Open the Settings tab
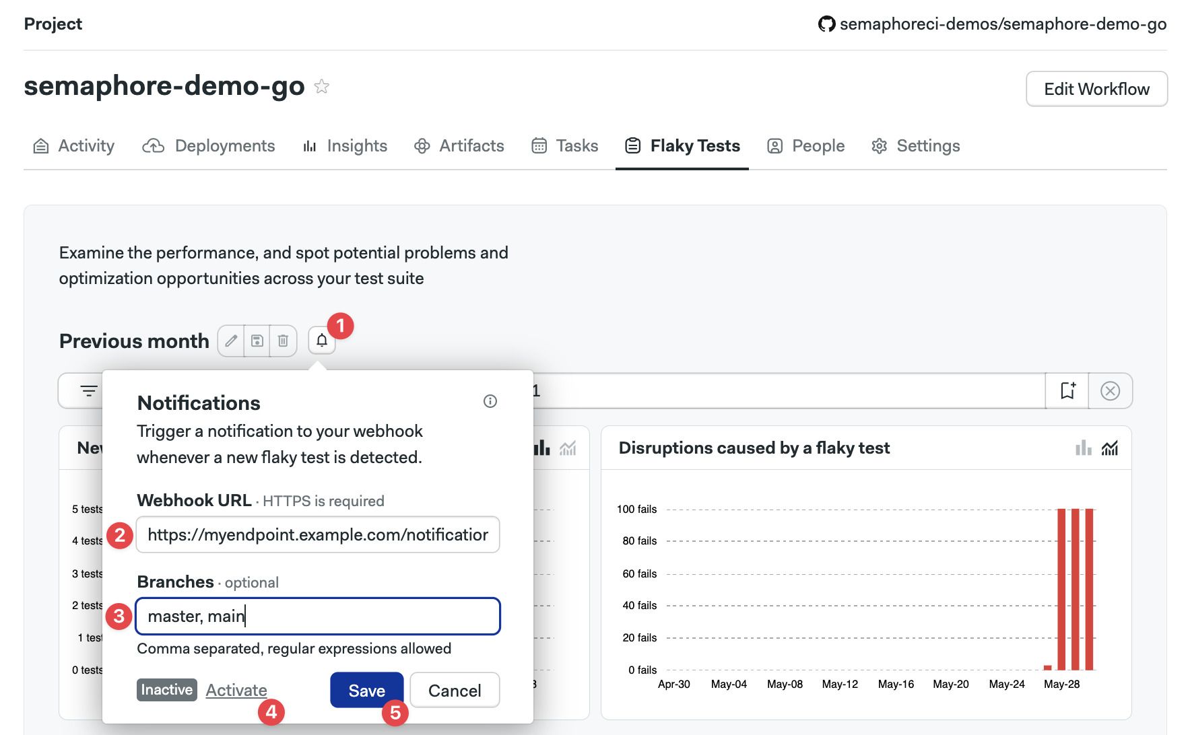1188x735 pixels. [916, 146]
